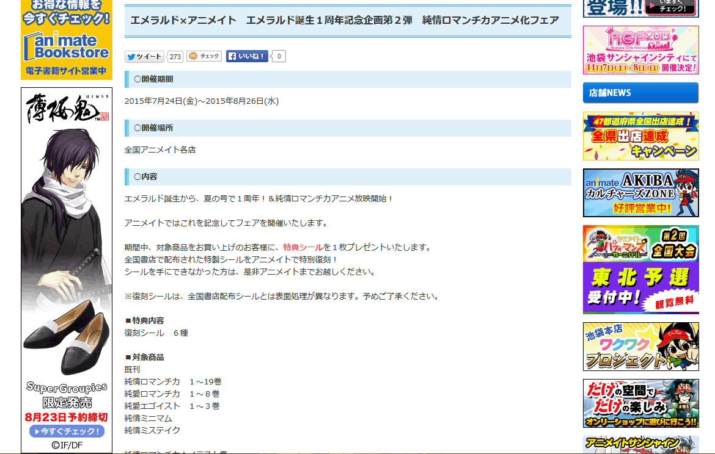Click the ○開催場所 section heading
Image resolution: width=715 pixels, height=454 pixels.
[348, 128]
